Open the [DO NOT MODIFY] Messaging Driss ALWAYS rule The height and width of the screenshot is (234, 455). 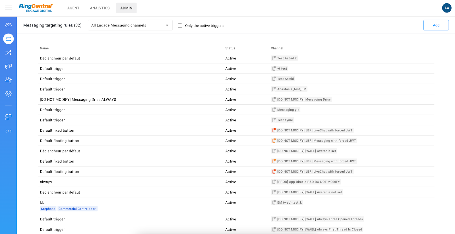pyautogui.click(x=78, y=100)
